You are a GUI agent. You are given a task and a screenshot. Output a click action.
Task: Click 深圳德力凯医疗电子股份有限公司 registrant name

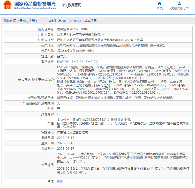pos(80,35)
